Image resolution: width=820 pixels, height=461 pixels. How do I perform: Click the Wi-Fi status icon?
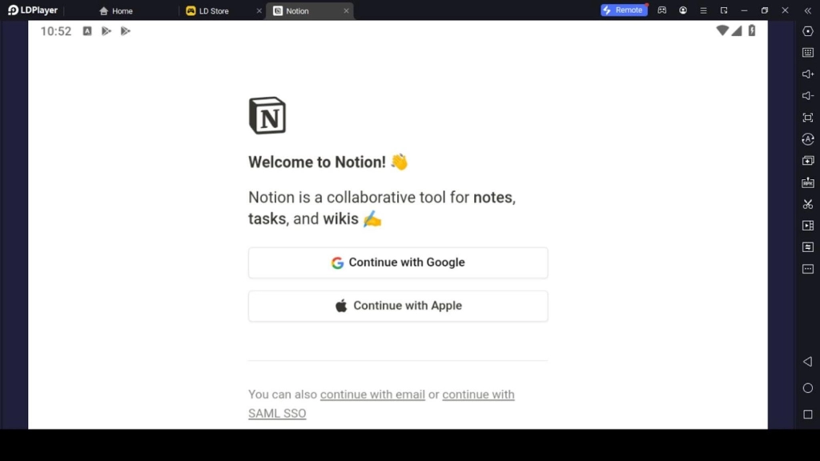point(722,30)
